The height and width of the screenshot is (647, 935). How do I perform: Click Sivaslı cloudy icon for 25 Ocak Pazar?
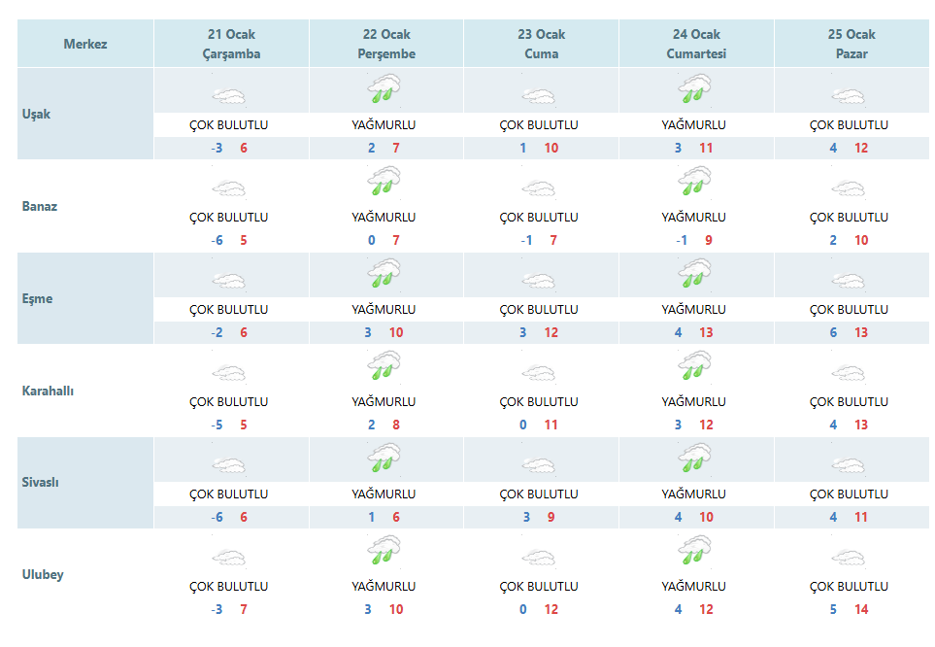[850, 464]
